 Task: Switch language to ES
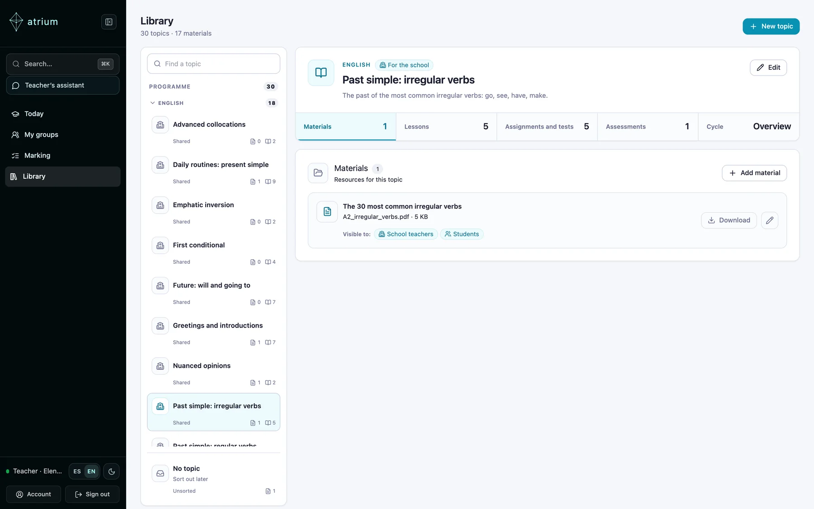click(77, 471)
